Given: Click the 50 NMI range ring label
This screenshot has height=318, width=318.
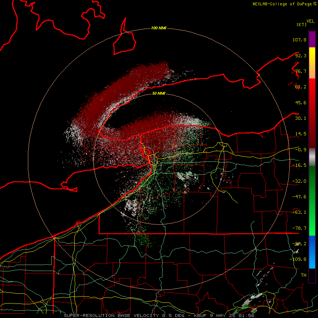Looking at the screenshot, I should coord(159,94).
